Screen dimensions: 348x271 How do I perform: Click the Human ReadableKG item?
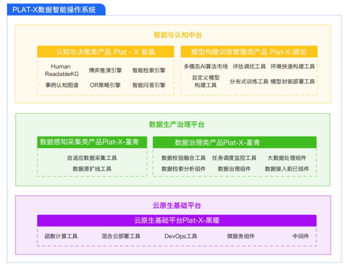pyautogui.click(x=61, y=70)
